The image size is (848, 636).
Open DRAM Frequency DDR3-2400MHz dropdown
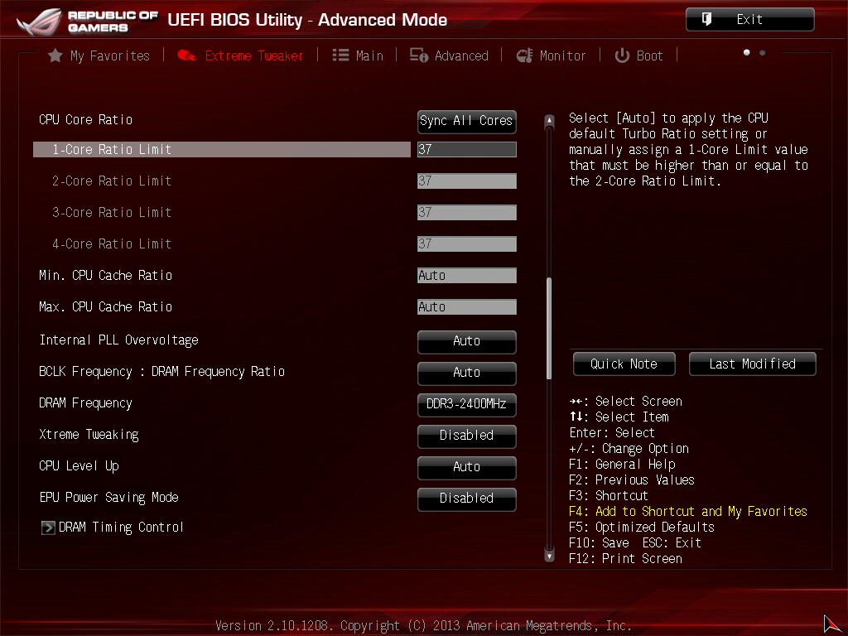click(466, 404)
